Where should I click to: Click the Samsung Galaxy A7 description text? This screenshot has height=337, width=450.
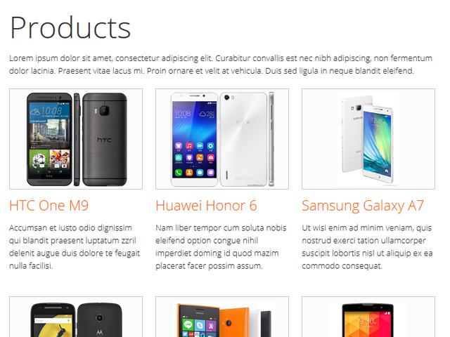[x=367, y=246]
